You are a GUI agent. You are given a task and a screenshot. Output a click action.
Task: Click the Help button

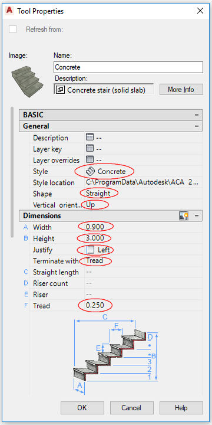(181, 408)
